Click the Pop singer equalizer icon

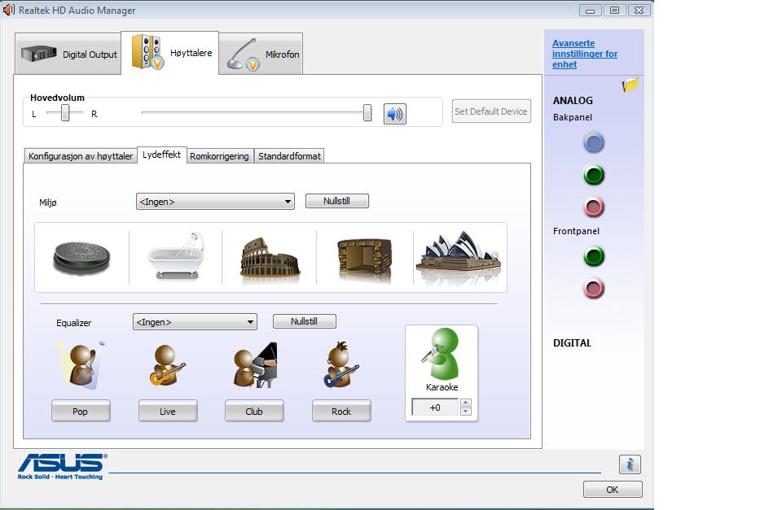pos(81,365)
